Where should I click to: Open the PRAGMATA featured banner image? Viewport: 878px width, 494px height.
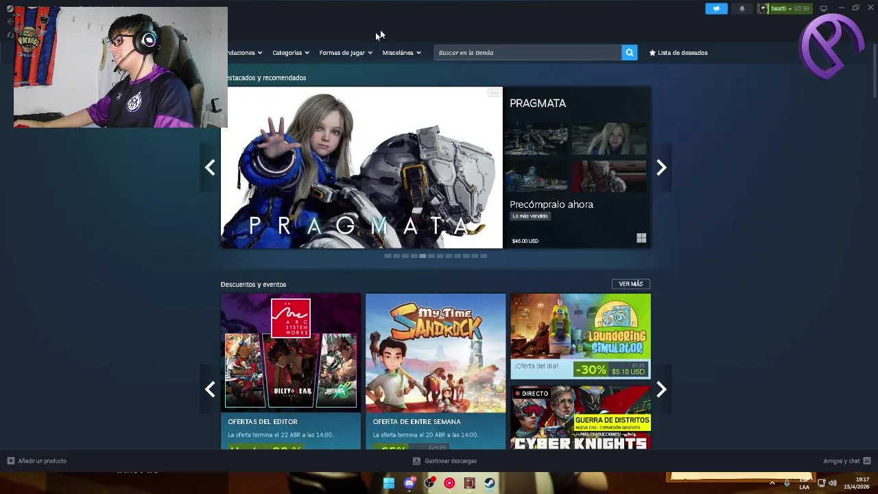tap(361, 167)
